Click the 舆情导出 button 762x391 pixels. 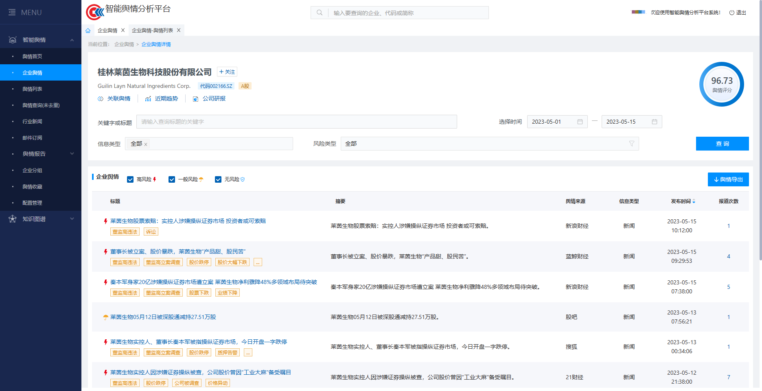click(728, 179)
